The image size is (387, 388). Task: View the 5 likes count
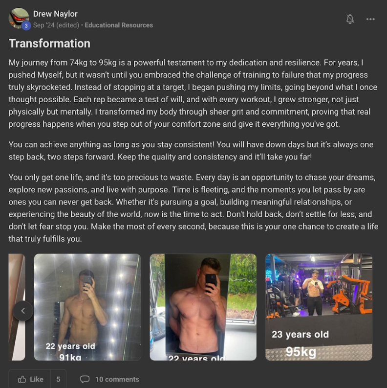coord(58,379)
